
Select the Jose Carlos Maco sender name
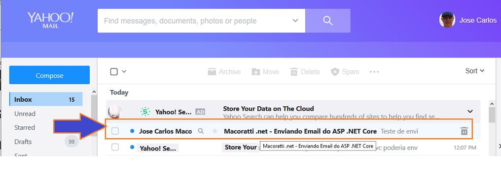tap(166, 131)
